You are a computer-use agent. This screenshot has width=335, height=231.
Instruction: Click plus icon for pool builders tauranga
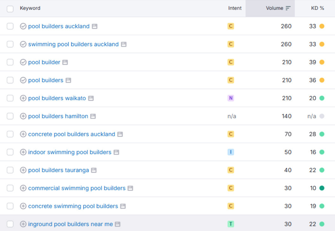pos(23,170)
